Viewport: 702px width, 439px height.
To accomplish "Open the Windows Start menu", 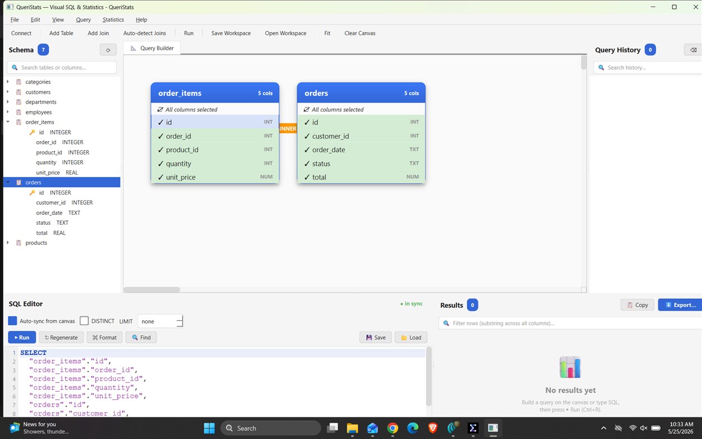I will point(209,428).
